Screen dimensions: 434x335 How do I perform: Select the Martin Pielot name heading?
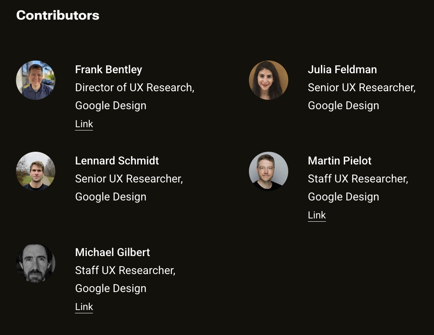[x=339, y=161]
